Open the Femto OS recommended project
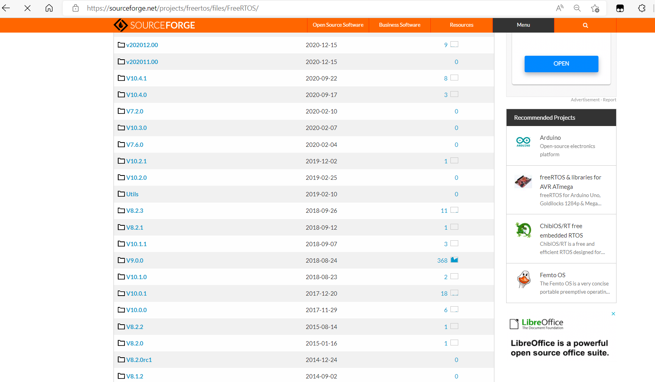The image size is (655, 382). pyautogui.click(x=553, y=275)
